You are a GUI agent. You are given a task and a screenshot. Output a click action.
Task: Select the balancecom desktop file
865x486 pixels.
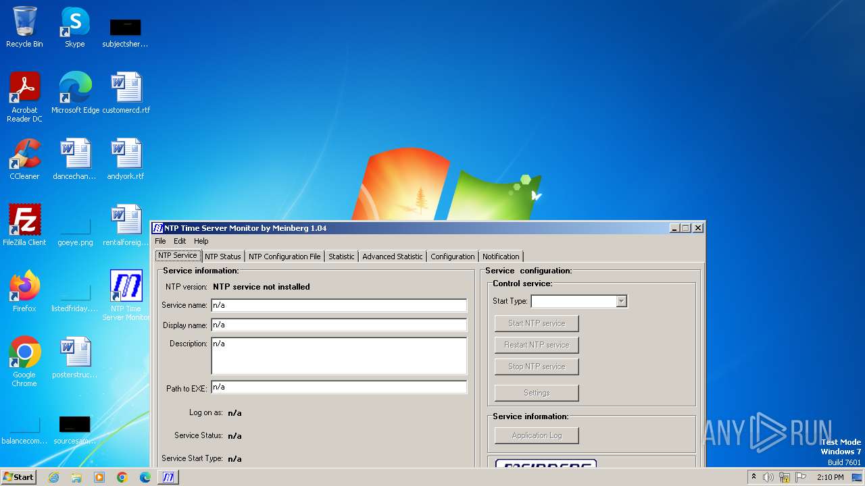coord(24,430)
